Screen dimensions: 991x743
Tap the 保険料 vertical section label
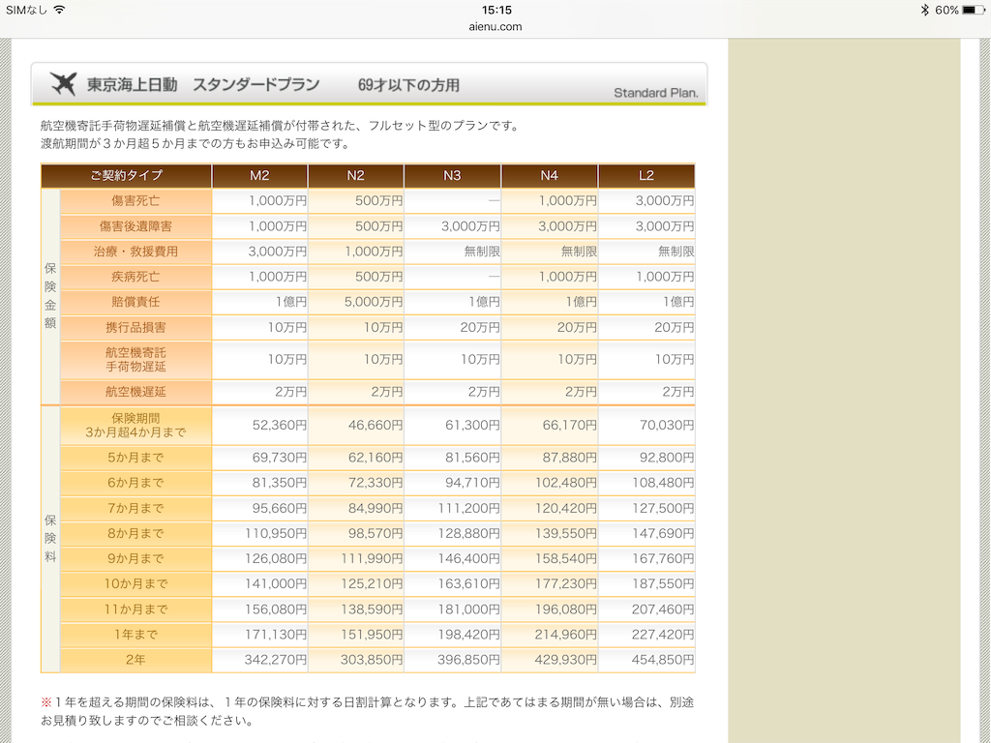50,539
